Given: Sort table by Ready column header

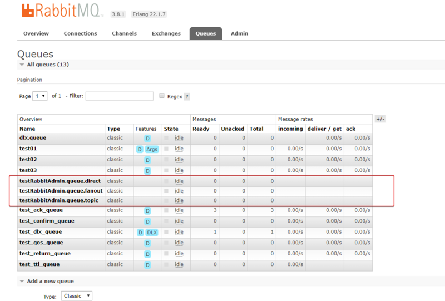Looking at the screenshot, I should (x=201, y=129).
